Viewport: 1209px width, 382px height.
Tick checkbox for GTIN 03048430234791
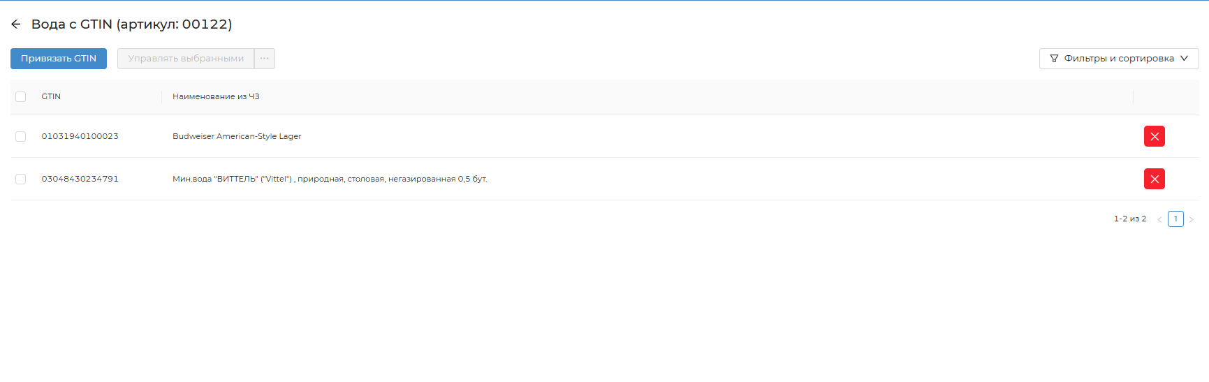click(21, 179)
